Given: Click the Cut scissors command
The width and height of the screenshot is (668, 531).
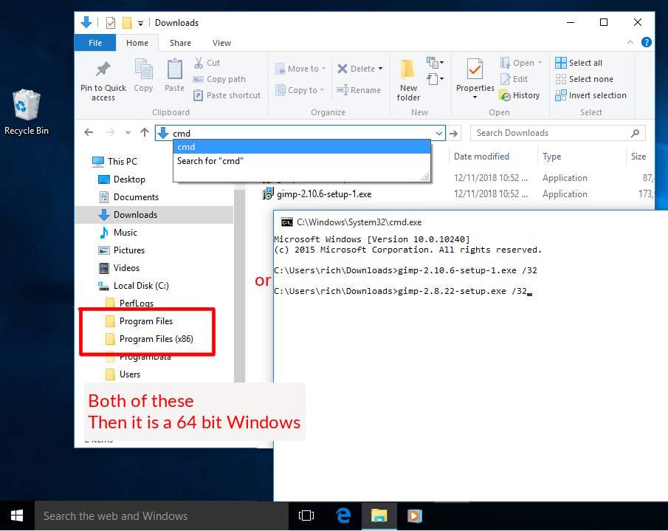Looking at the screenshot, I should point(207,63).
